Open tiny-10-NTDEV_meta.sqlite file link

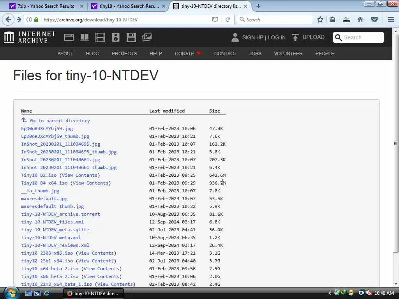point(55,230)
